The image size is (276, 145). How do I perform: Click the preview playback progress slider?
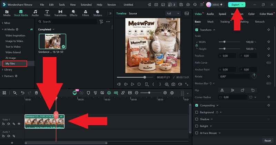135,77
